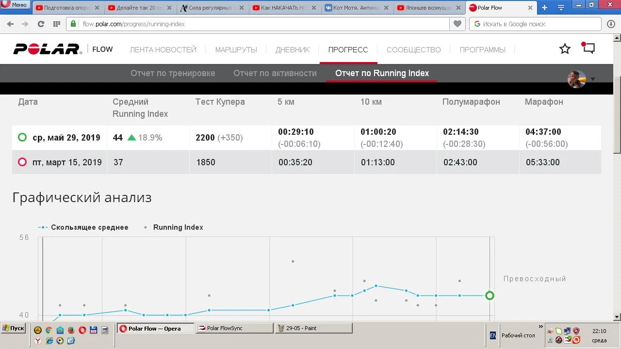Switch to the 'Кот Мотя' VK tab

(x=356, y=8)
